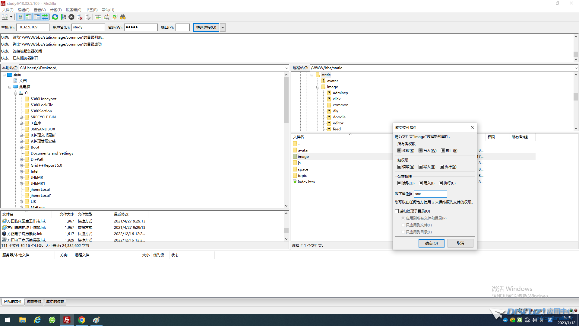Screen dimensions: 579x326
Task: Toggle message log display icon
Action: coord(21,17)
